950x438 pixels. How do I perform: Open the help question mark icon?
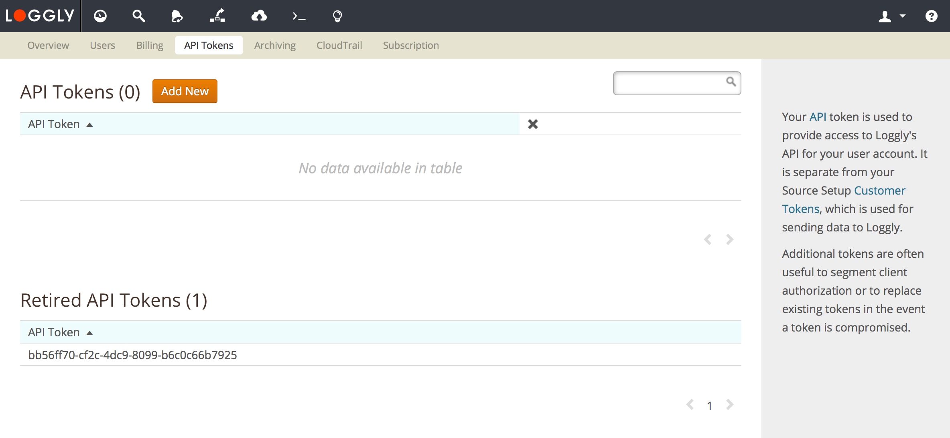click(x=931, y=16)
